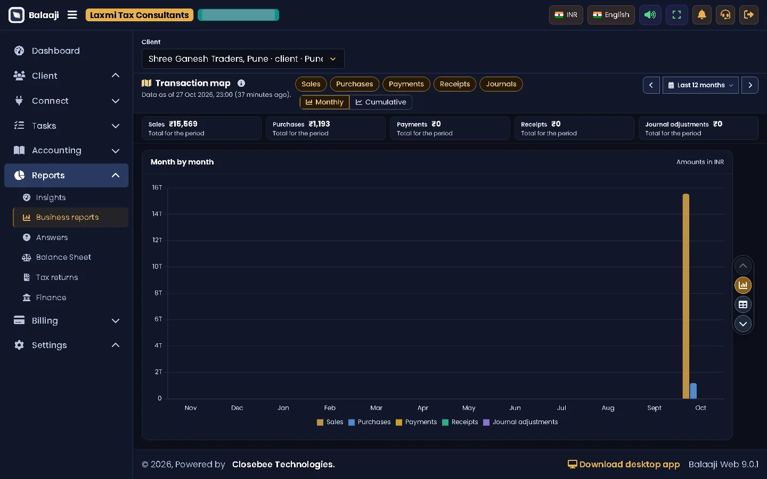Open Dashboard from the sidebar
Image resolution: width=767 pixels, height=479 pixels.
tap(67, 51)
